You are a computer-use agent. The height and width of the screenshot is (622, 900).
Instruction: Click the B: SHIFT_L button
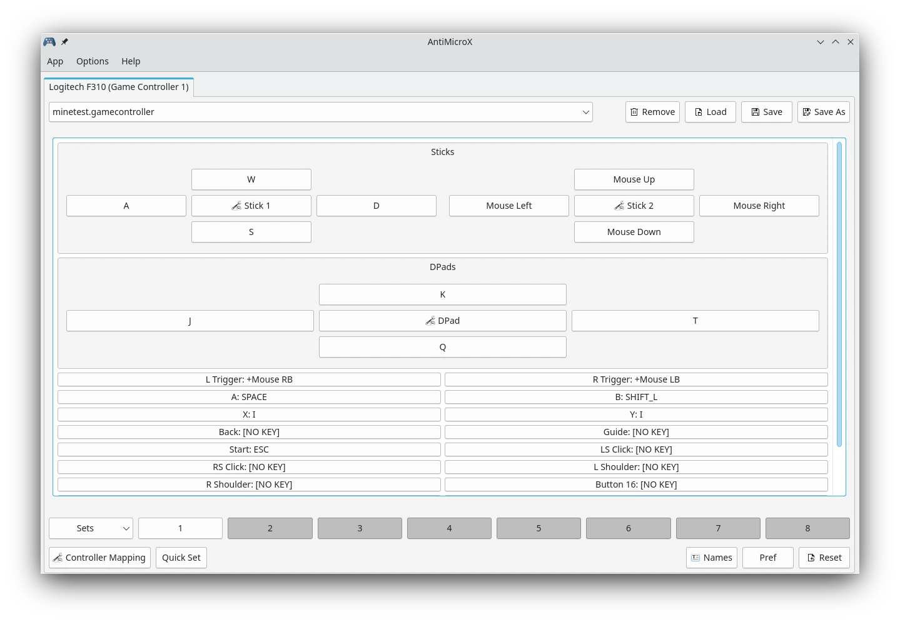click(x=636, y=397)
